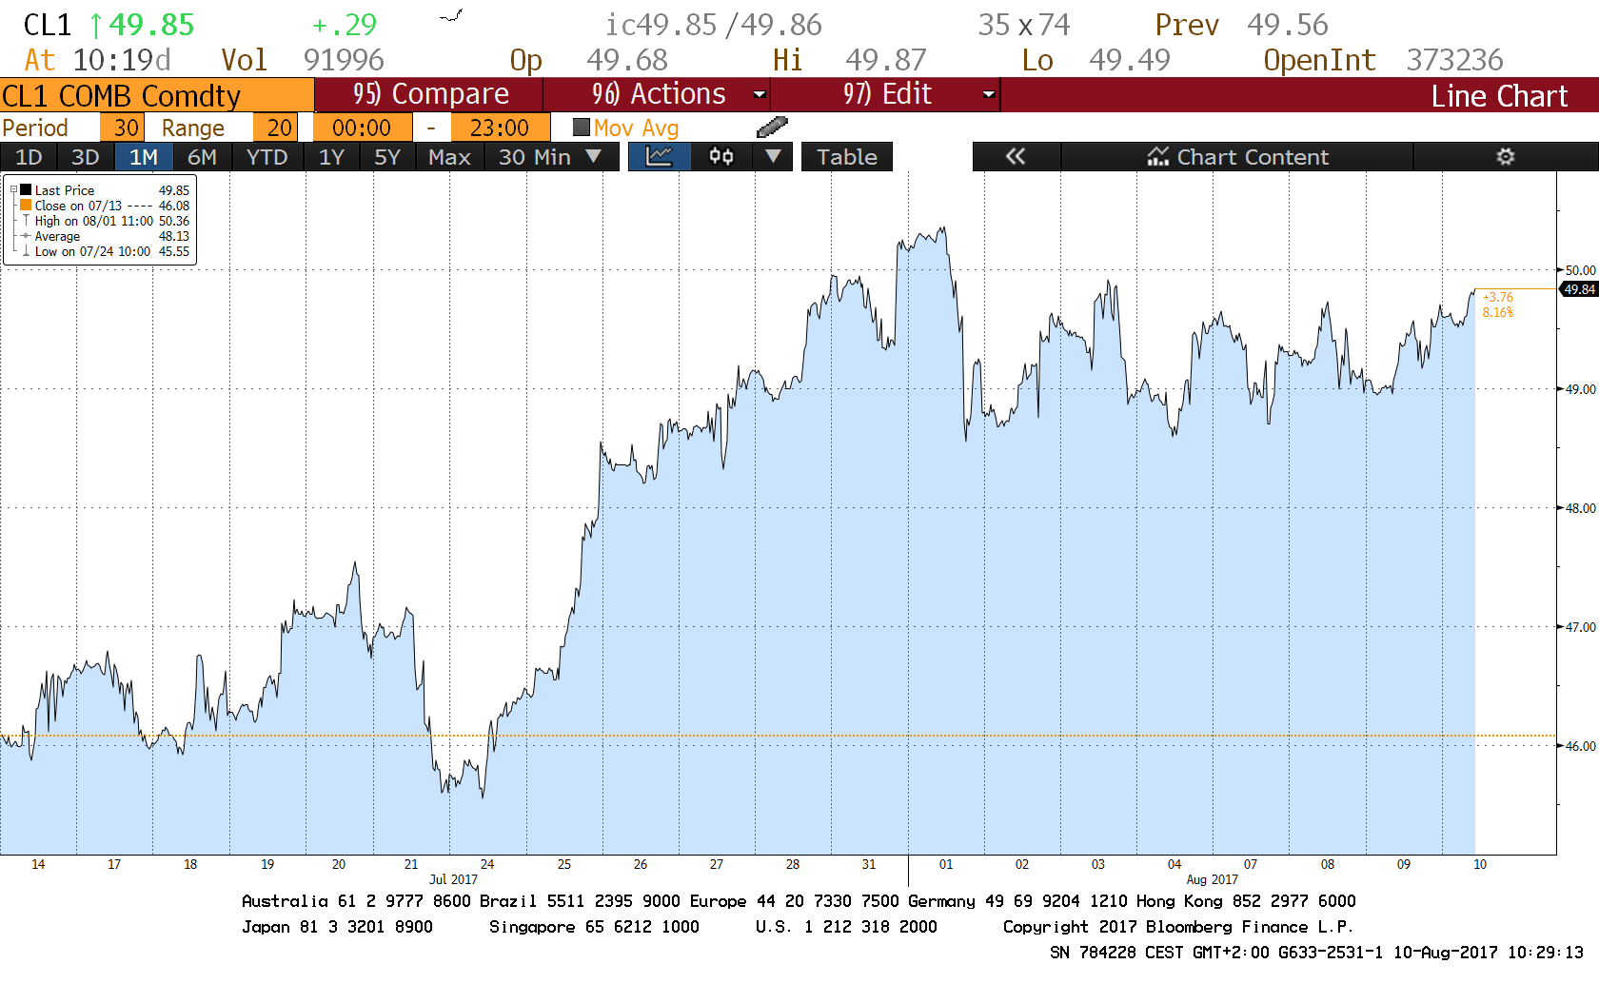This screenshot has width=1599, height=984.
Task: Switch to candlestick chart icon
Action: tap(721, 157)
